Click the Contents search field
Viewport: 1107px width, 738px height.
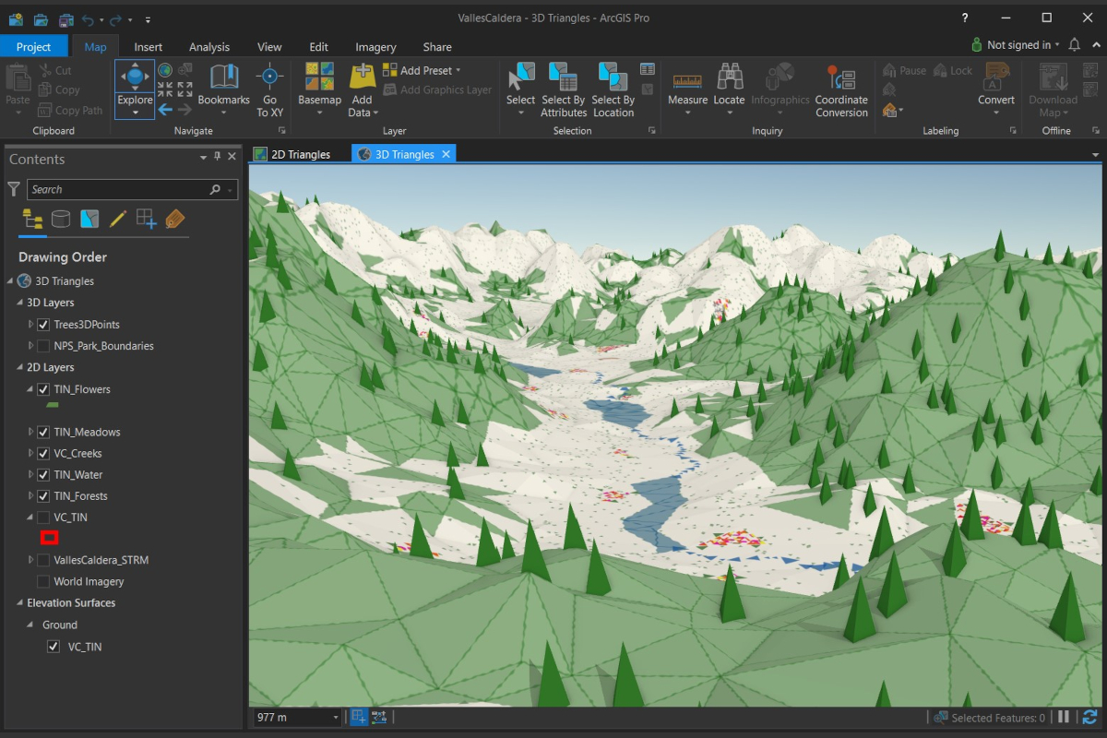point(120,189)
